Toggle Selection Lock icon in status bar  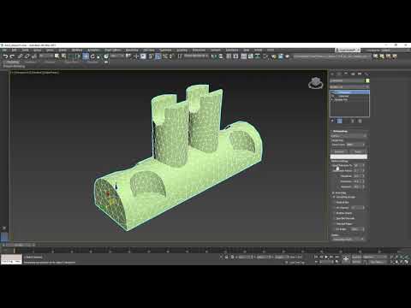pos(226,257)
